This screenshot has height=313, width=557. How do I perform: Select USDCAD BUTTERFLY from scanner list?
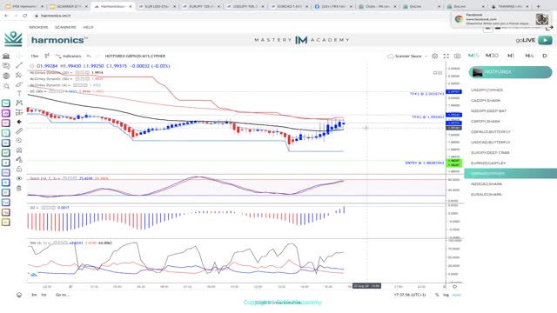click(x=491, y=143)
